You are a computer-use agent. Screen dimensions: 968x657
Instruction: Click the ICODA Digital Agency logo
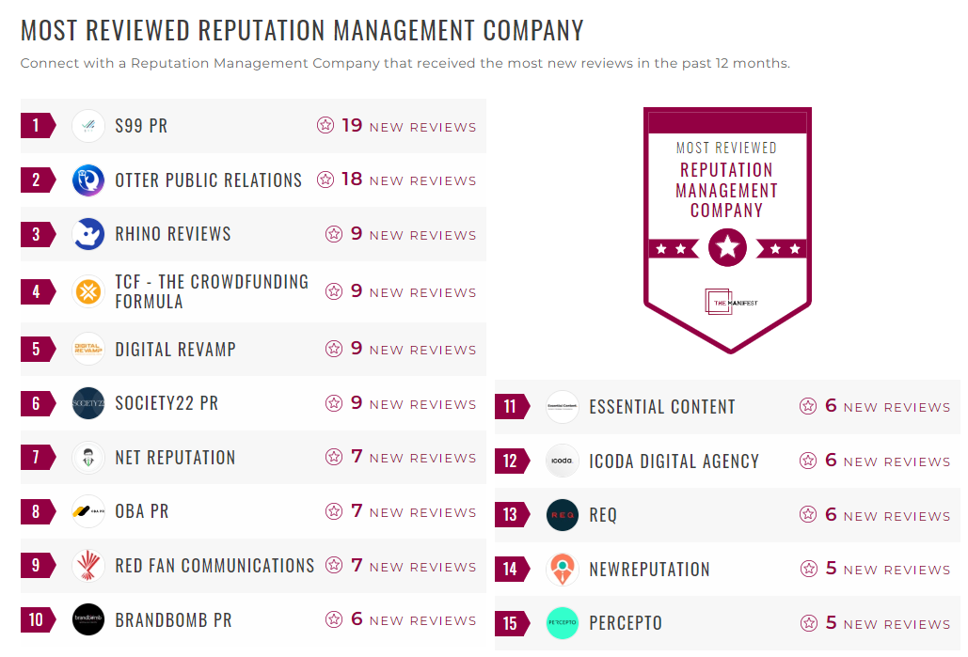click(562, 461)
